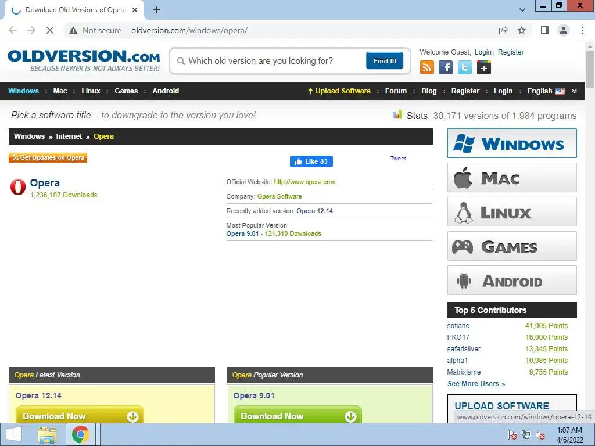Screen dimensions: 595x446
Task: Open the Facebook icon in the header
Action: click(446, 67)
